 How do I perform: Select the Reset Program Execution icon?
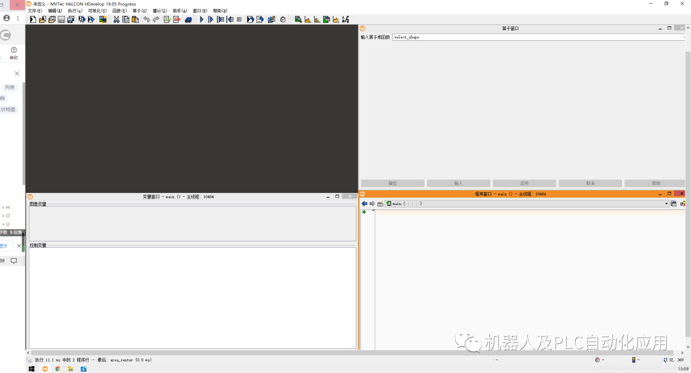(x=249, y=19)
